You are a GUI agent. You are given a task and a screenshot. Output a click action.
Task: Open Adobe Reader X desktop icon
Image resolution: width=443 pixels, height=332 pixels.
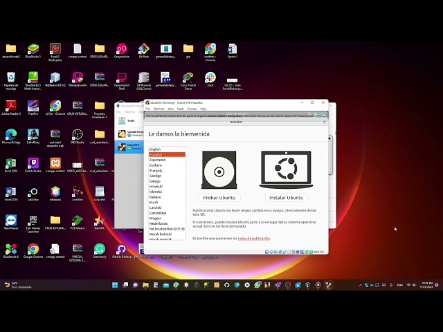pos(11,108)
